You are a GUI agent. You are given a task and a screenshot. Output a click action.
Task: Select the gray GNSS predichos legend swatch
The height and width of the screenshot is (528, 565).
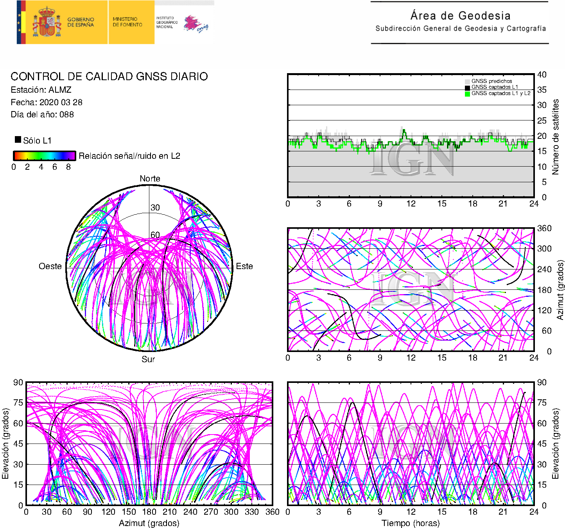[467, 81]
